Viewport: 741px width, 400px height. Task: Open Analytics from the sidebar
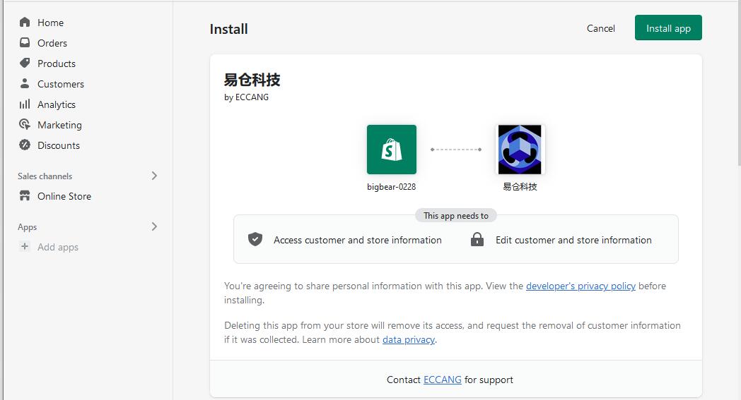[x=57, y=104]
